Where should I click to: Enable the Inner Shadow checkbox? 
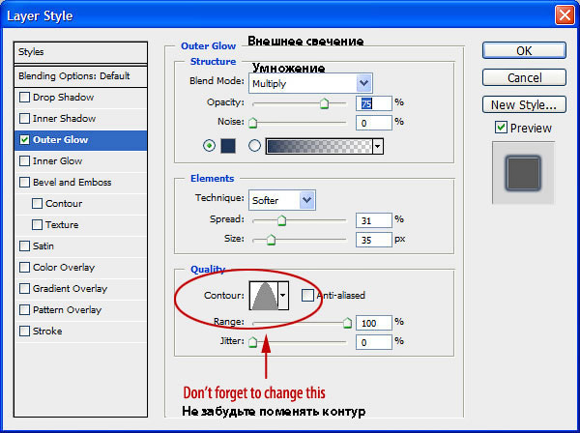coord(24,118)
